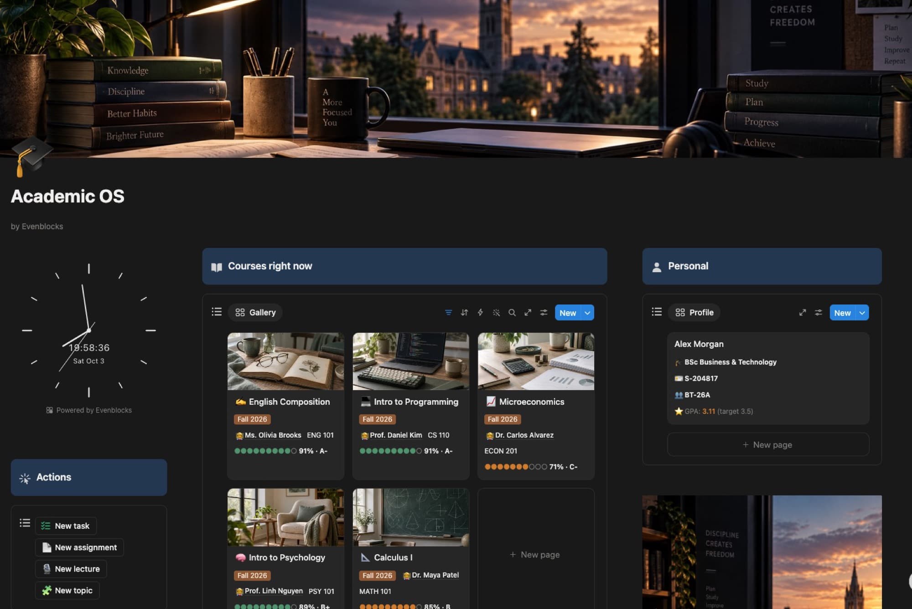Click the sparkle icon in Actions header

(25, 478)
